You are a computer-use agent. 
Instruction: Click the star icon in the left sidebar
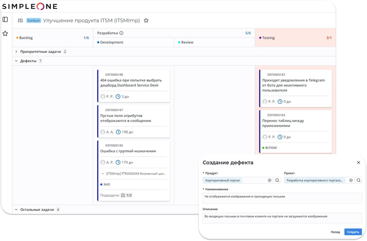[x=5, y=33]
